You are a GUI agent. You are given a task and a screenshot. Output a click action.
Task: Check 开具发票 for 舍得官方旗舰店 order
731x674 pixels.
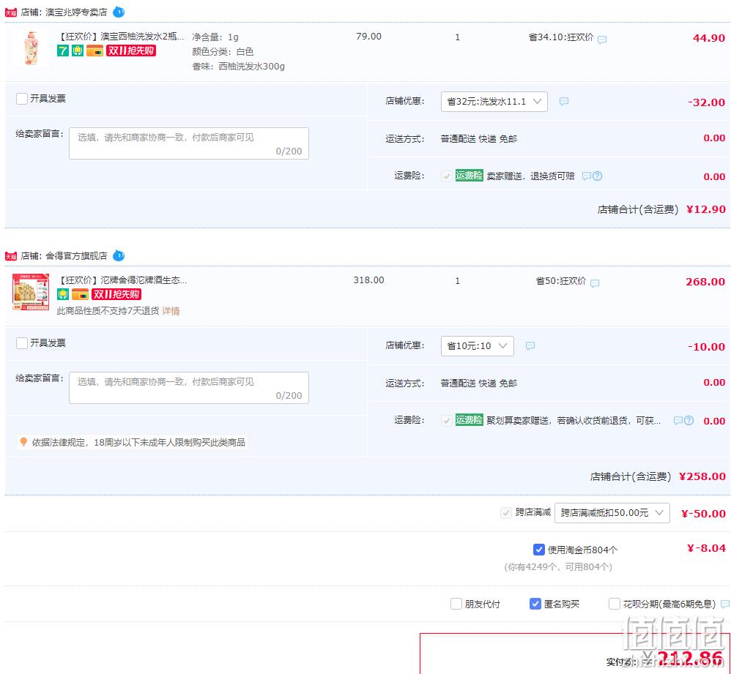(x=22, y=343)
